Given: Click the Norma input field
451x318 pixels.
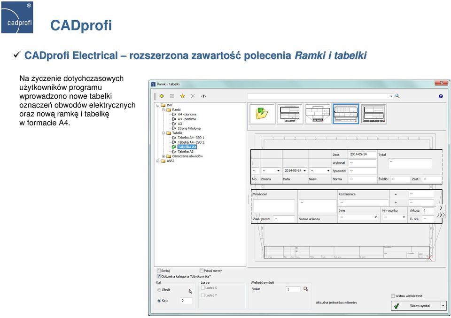Looking at the screenshot, I should [362, 179].
